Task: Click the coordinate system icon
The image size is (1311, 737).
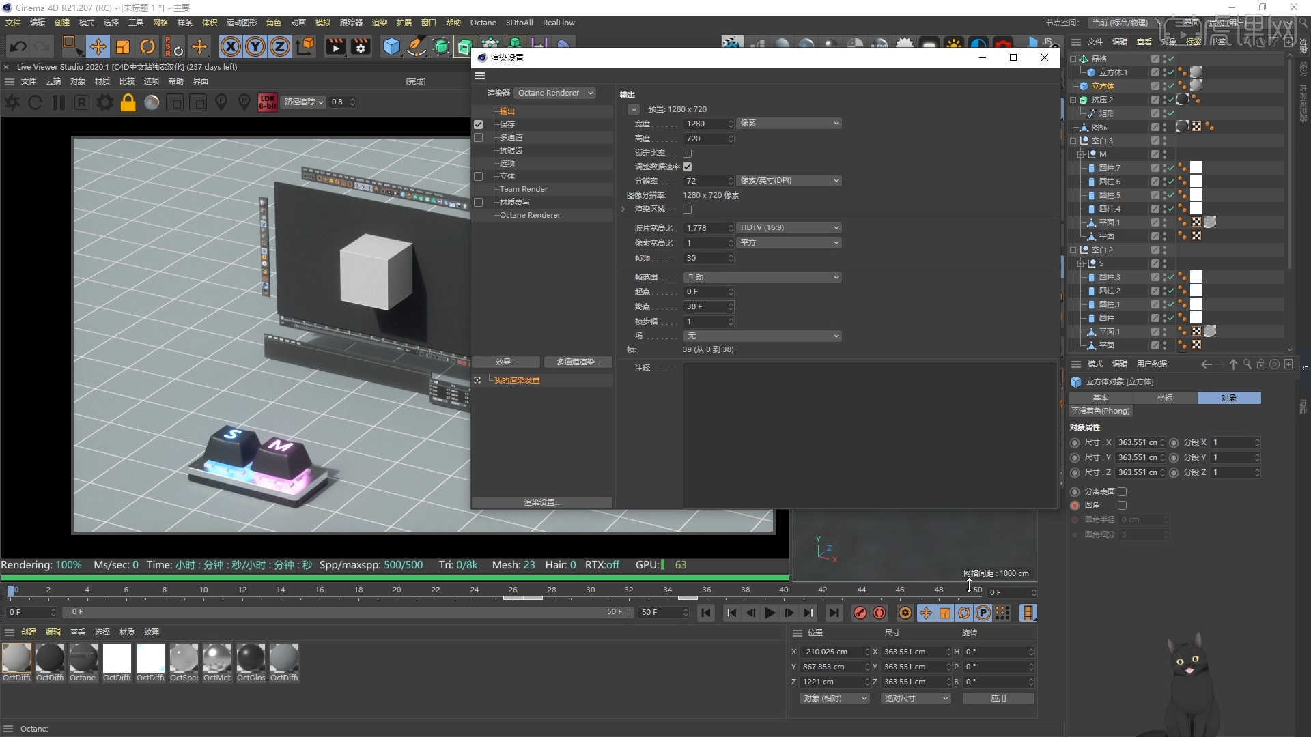Action: [306, 46]
